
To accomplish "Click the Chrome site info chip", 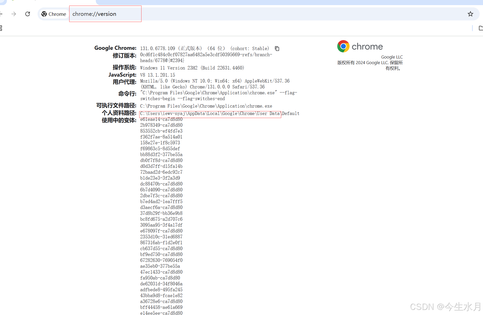I will 54,14.
